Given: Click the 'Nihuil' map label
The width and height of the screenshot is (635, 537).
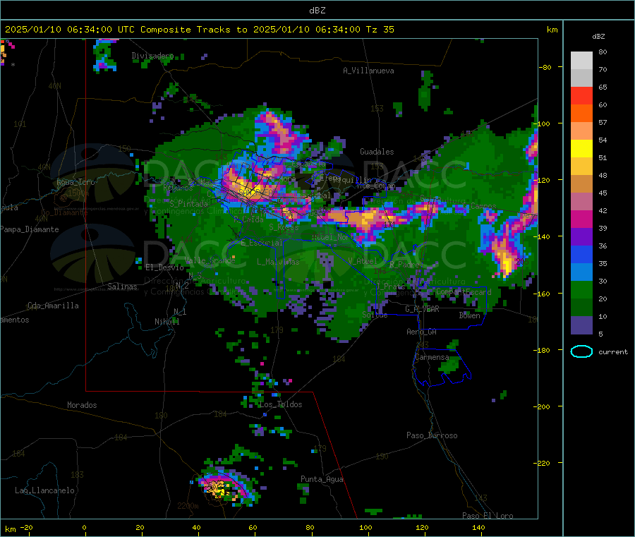Looking at the screenshot, I should pyautogui.click(x=167, y=322).
